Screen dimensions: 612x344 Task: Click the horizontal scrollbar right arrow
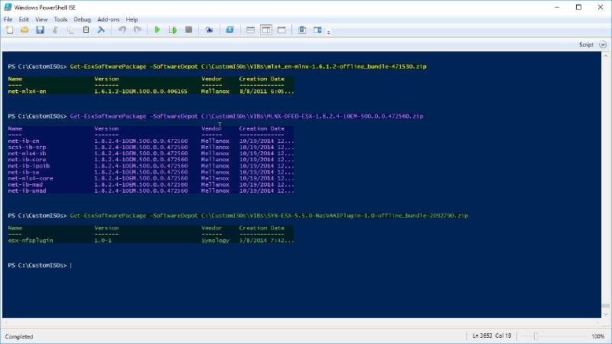tap(597, 323)
